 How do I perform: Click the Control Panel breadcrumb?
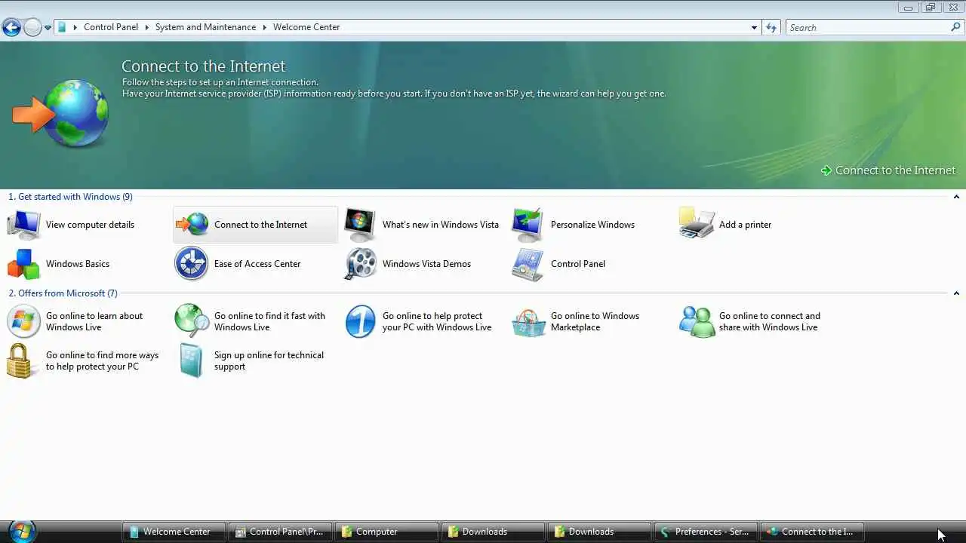[x=111, y=27]
